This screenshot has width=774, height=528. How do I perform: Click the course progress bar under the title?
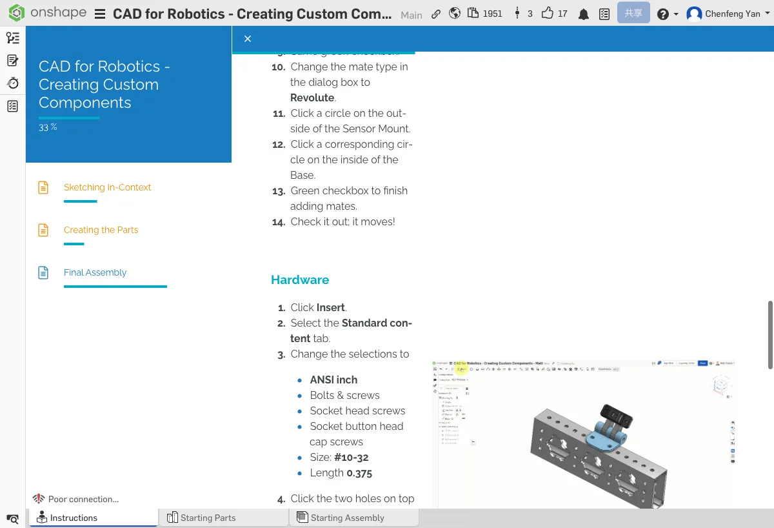pos(69,118)
